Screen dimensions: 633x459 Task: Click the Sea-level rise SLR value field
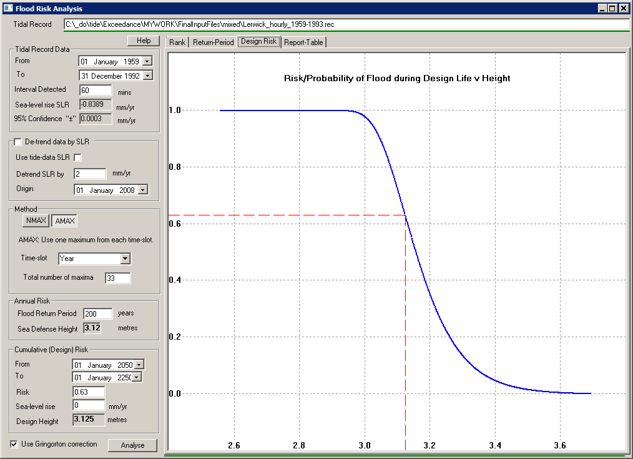click(x=96, y=104)
